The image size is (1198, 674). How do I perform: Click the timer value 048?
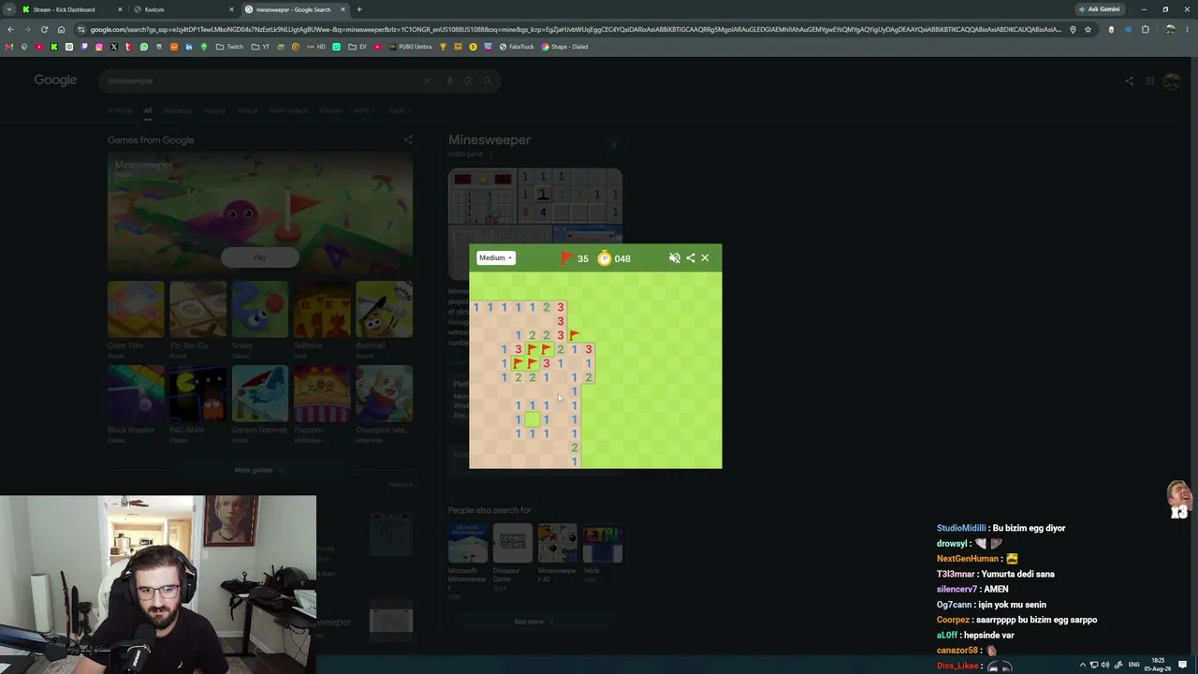pyautogui.click(x=622, y=258)
